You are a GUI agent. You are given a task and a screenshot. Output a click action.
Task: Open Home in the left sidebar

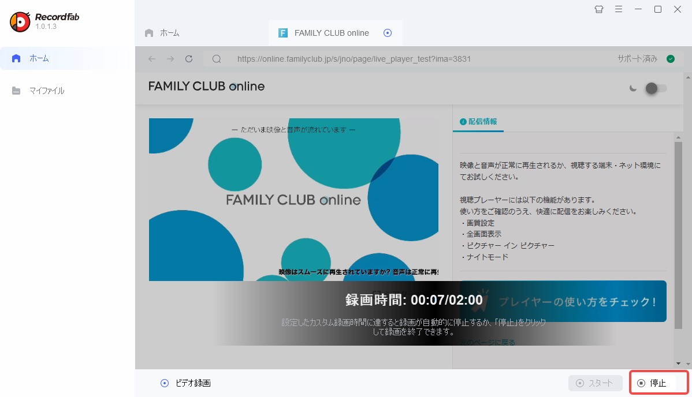coord(66,58)
